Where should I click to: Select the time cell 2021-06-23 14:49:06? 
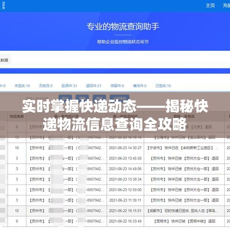click(x=125, y=169)
